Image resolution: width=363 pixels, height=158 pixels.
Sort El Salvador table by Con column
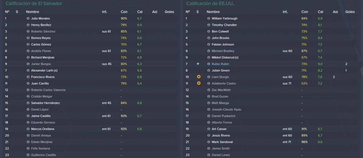click(x=124, y=12)
